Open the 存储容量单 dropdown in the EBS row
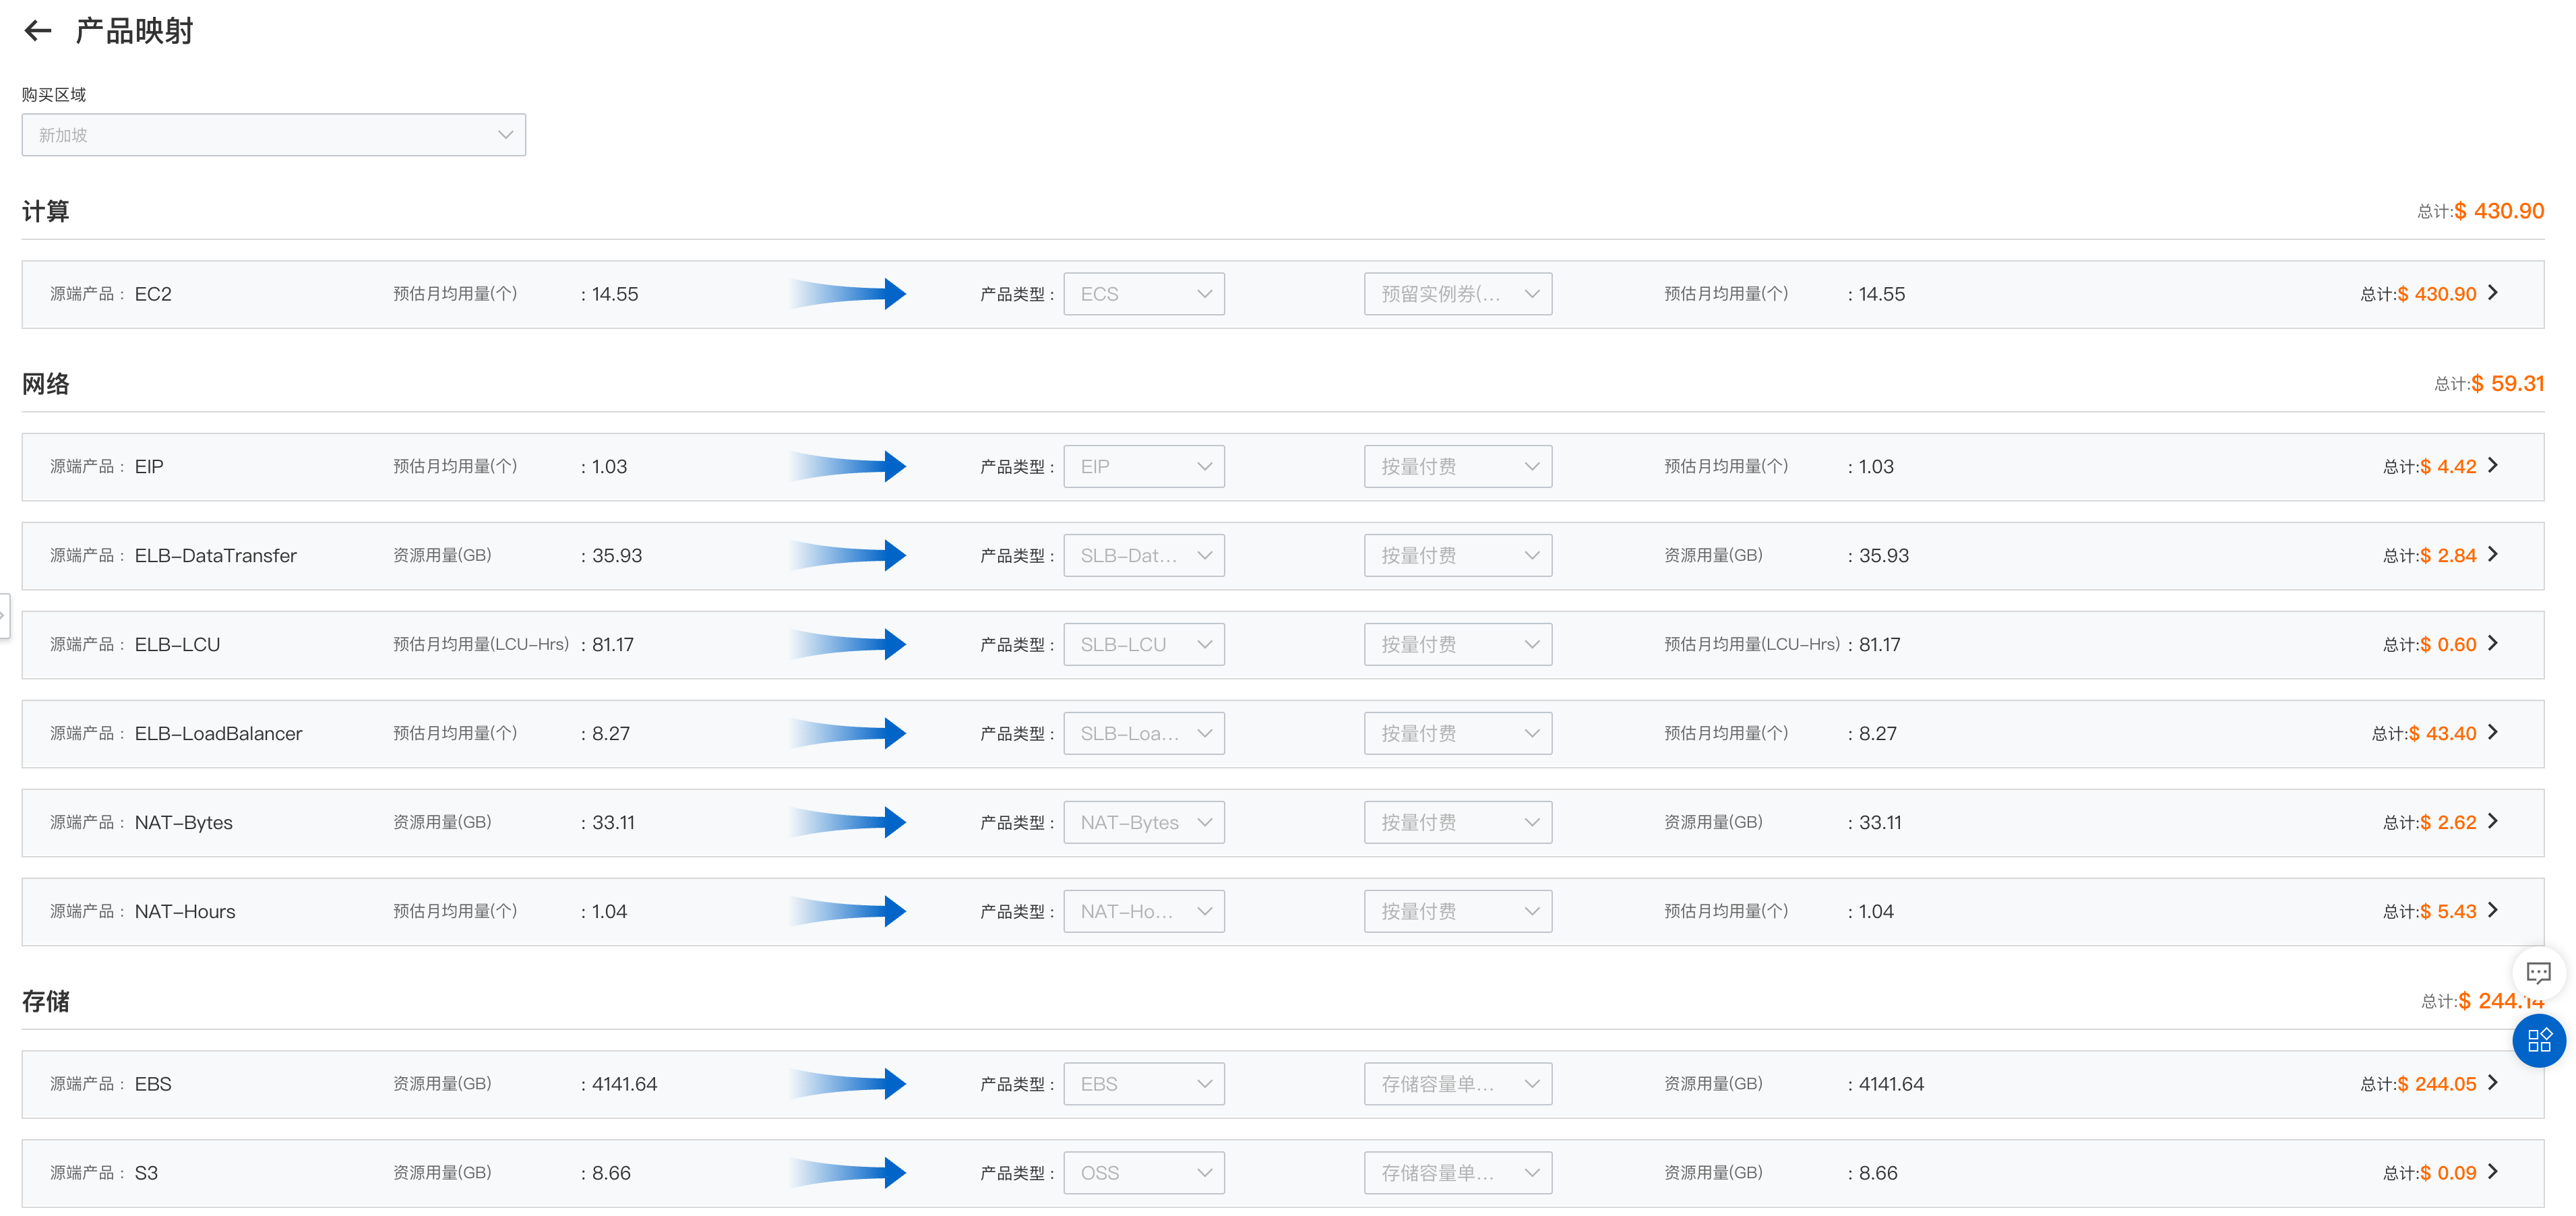The width and height of the screenshot is (2576, 1216). coord(1458,1084)
